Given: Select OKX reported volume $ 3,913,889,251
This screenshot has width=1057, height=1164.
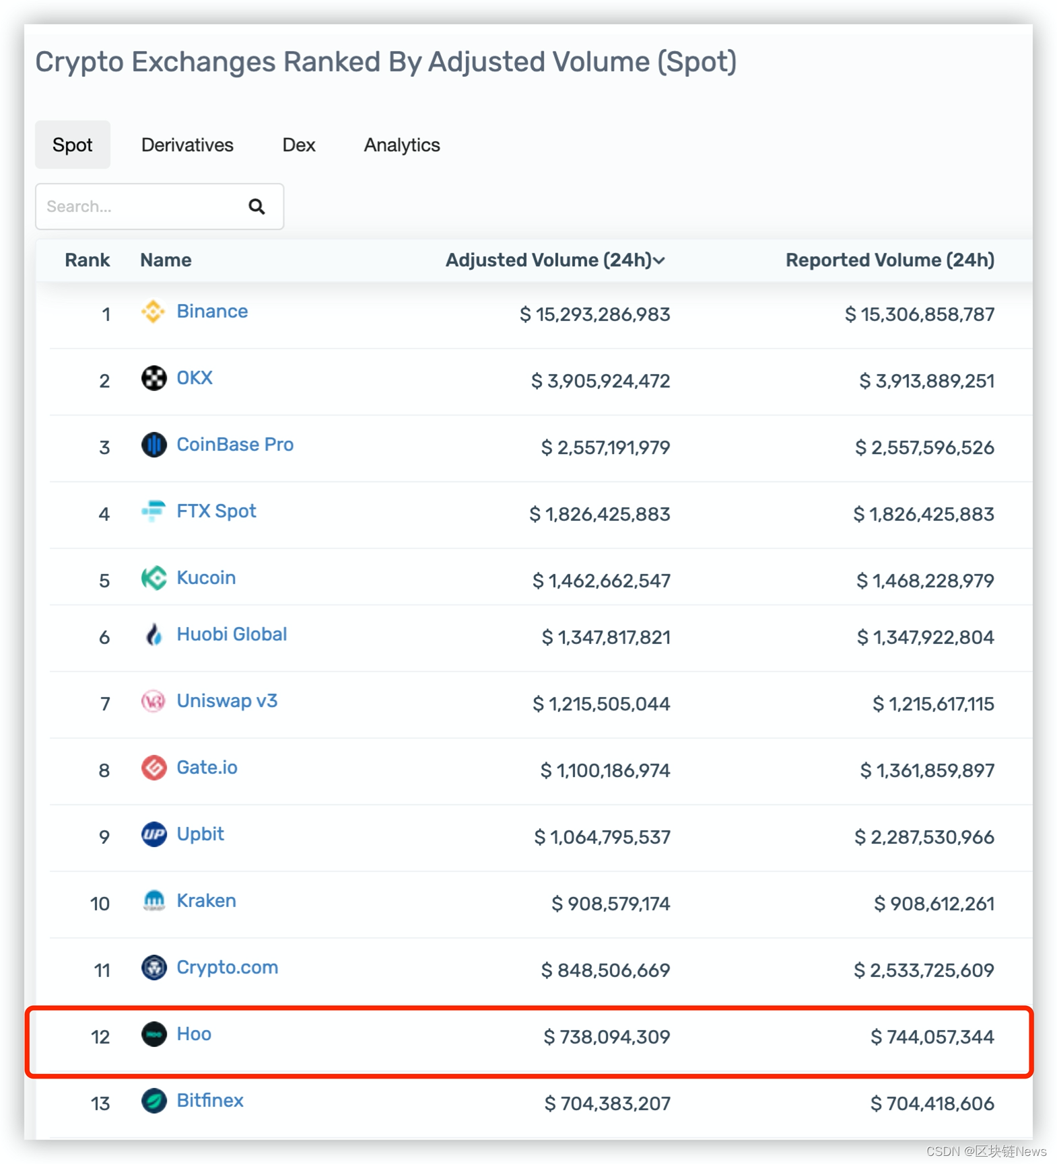Looking at the screenshot, I should (927, 381).
